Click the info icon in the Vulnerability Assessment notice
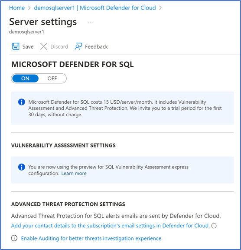 [22, 167]
